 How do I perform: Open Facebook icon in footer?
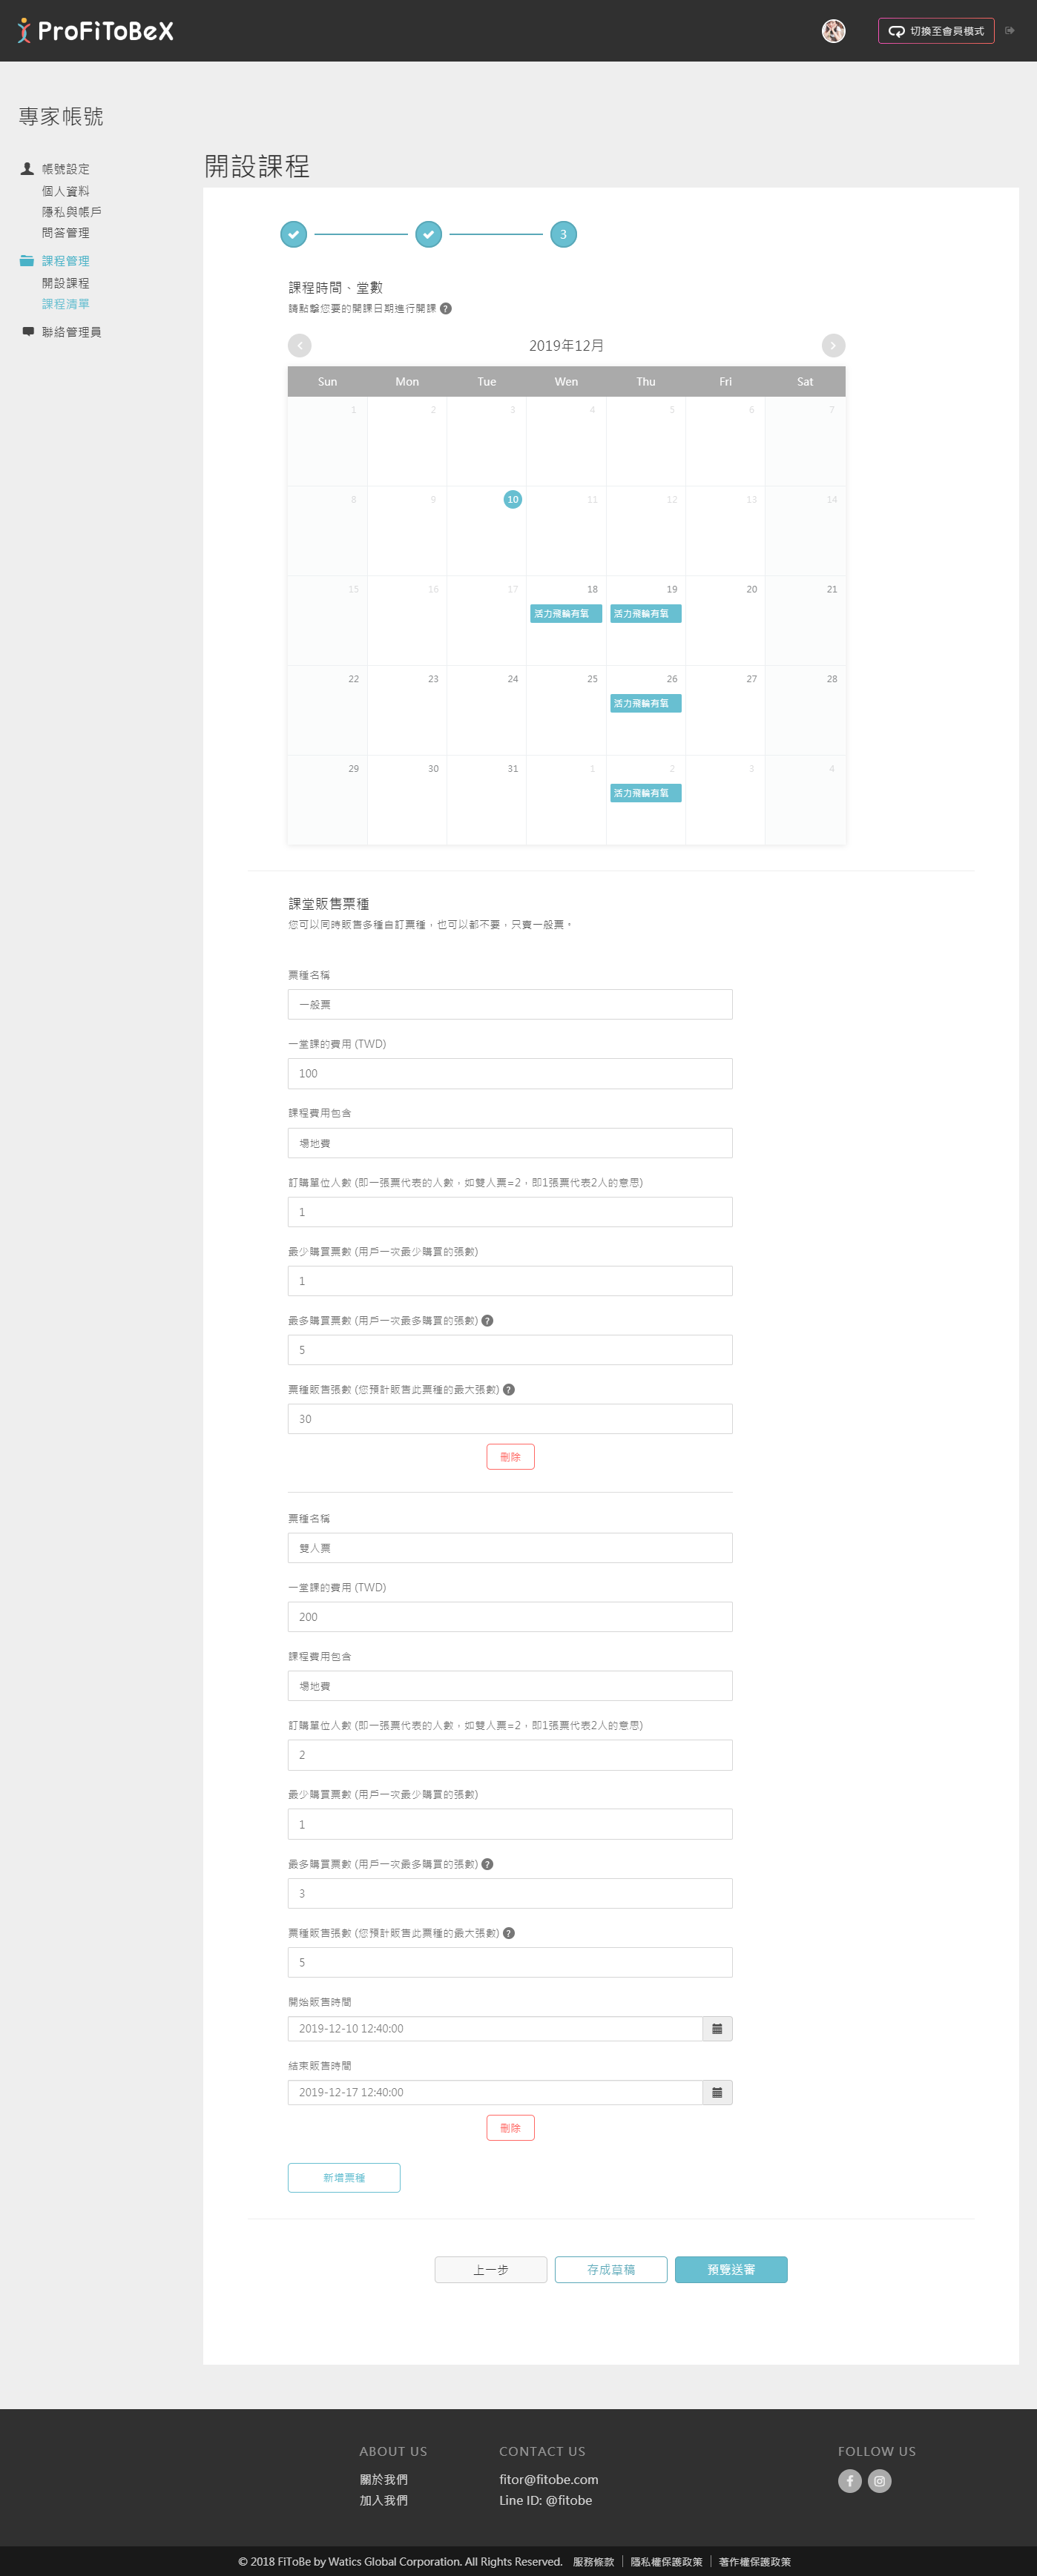pos(850,2480)
